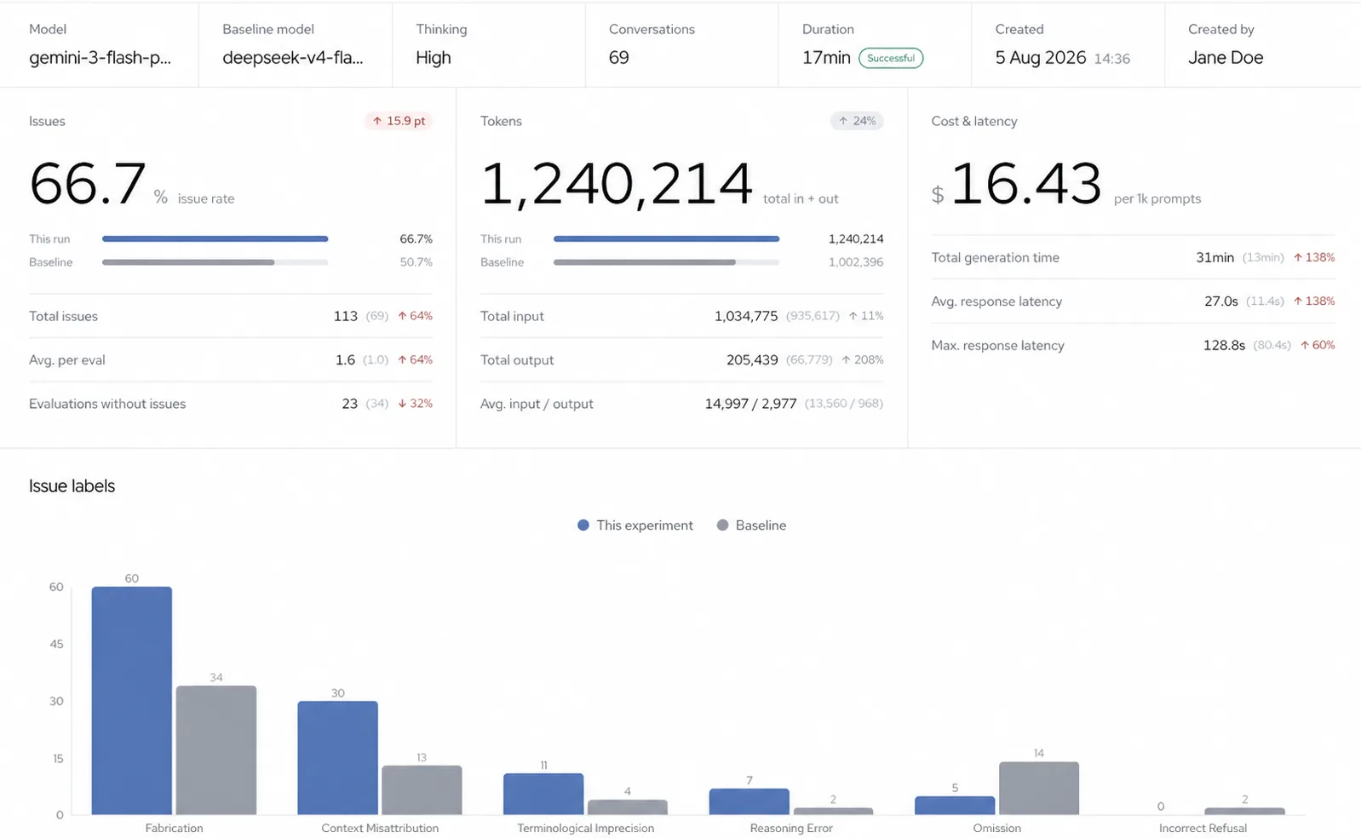Click the Conversations count 69
The height and width of the screenshot is (838, 1361).
click(619, 58)
